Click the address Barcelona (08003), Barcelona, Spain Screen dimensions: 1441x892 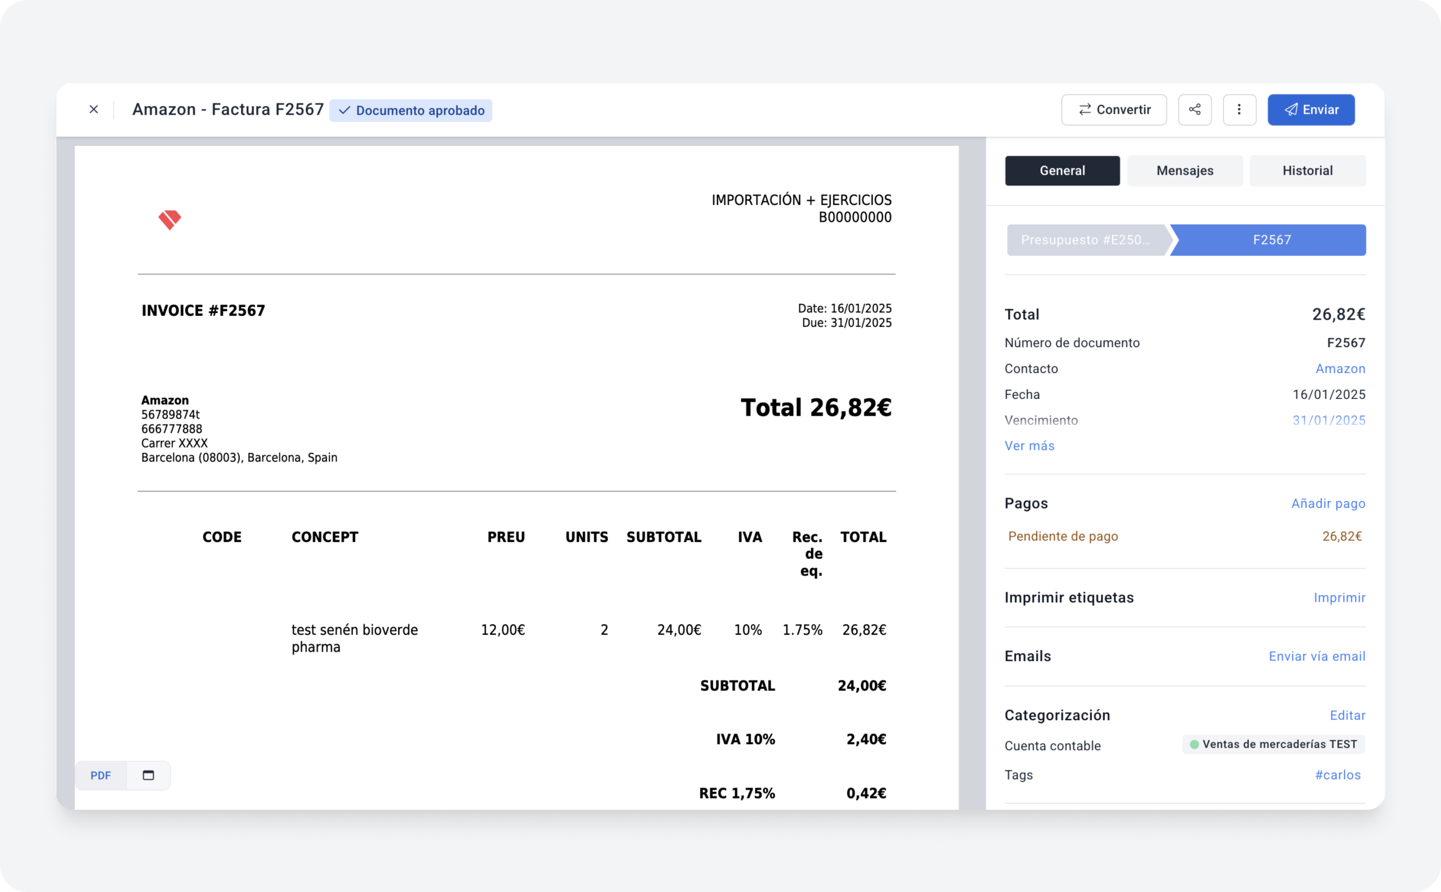239,458
